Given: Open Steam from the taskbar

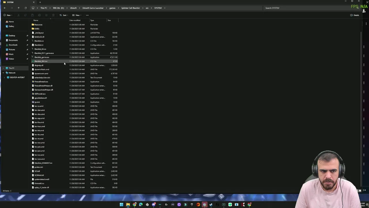Looking at the screenshot, I should point(211,205).
